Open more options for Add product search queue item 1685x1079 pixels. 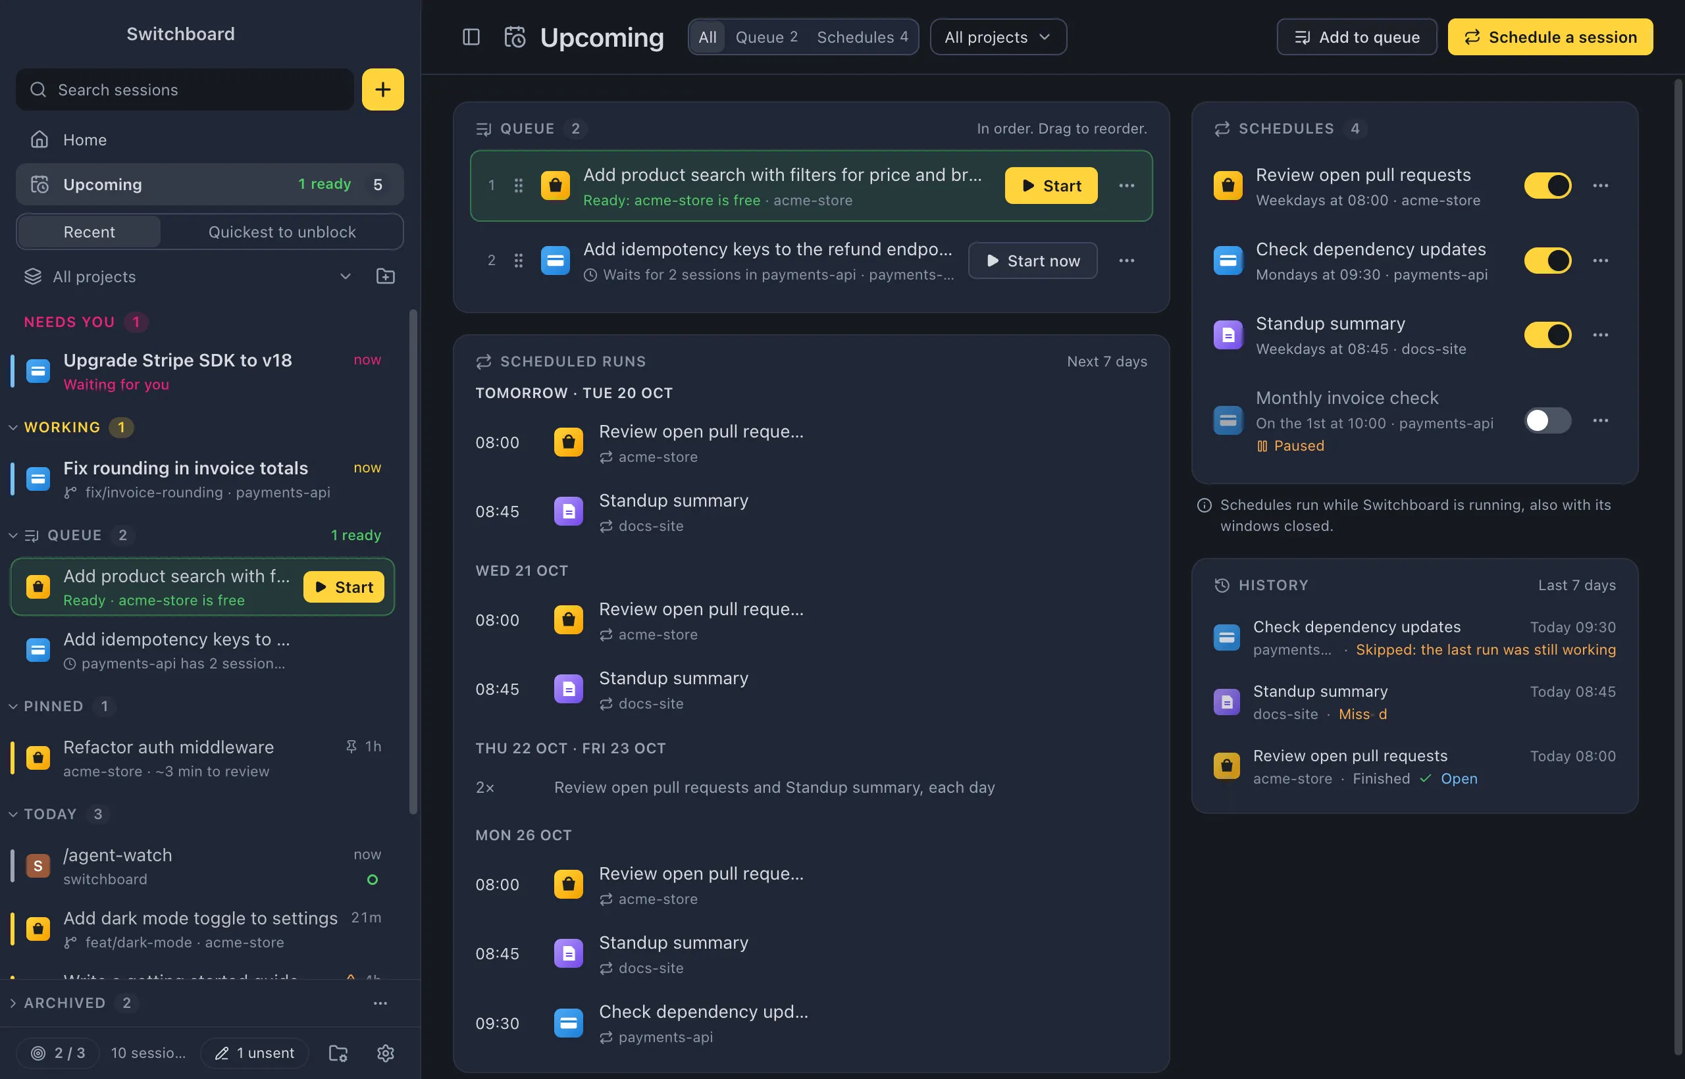pos(1126,186)
